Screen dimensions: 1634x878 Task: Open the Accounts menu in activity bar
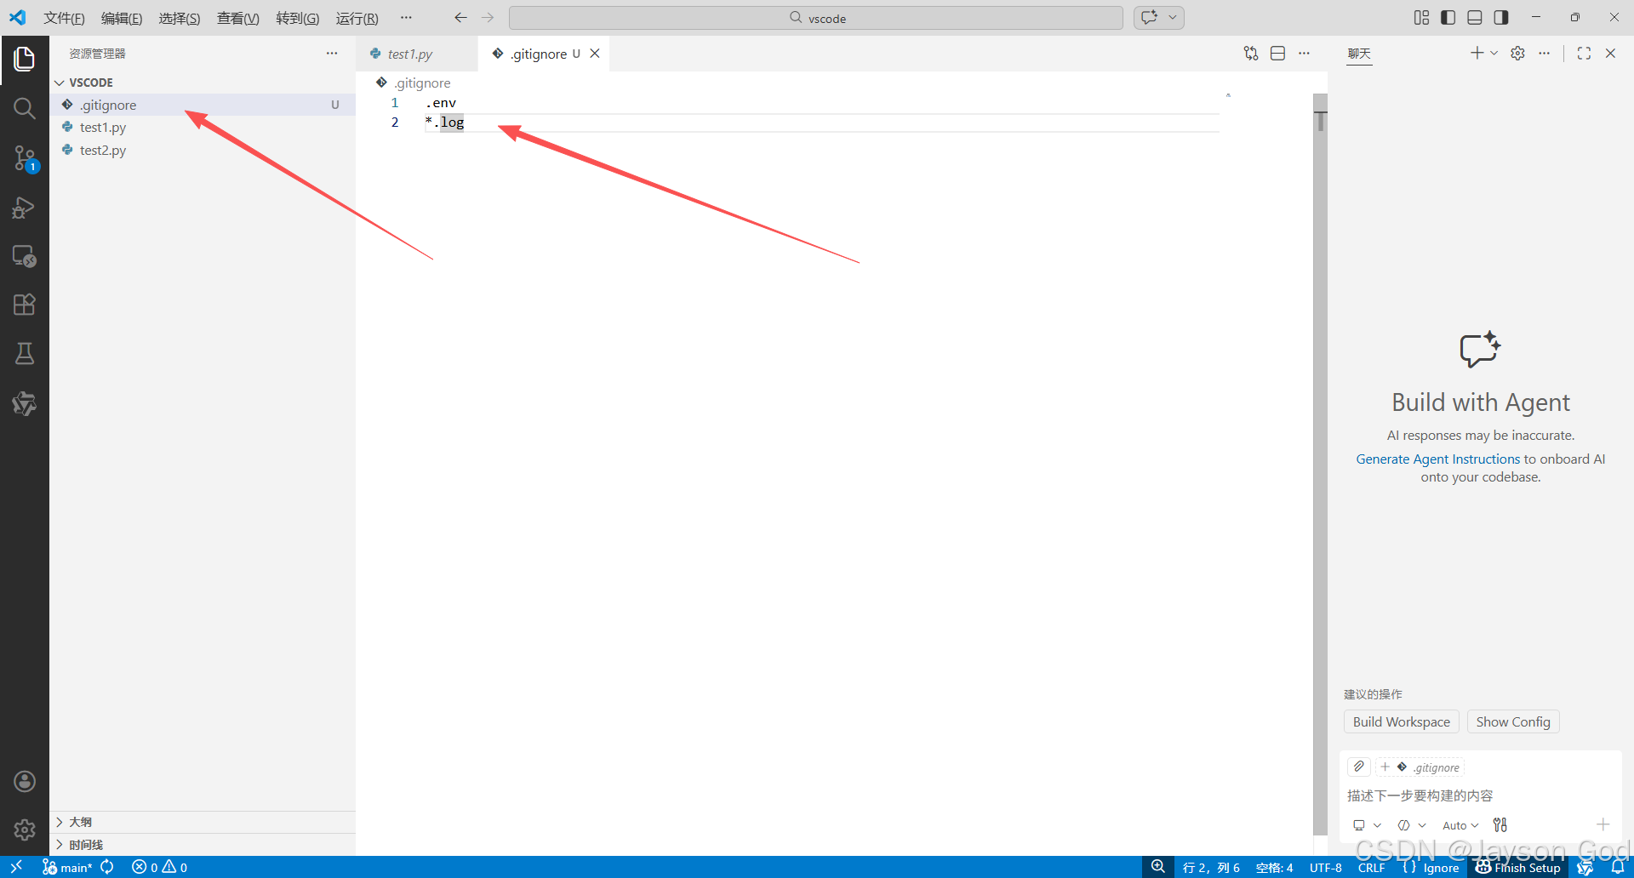point(25,781)
